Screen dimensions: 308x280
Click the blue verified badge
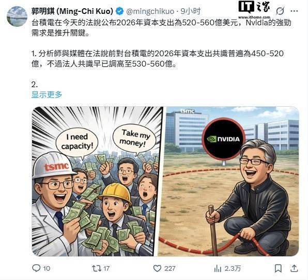(119, 11)
